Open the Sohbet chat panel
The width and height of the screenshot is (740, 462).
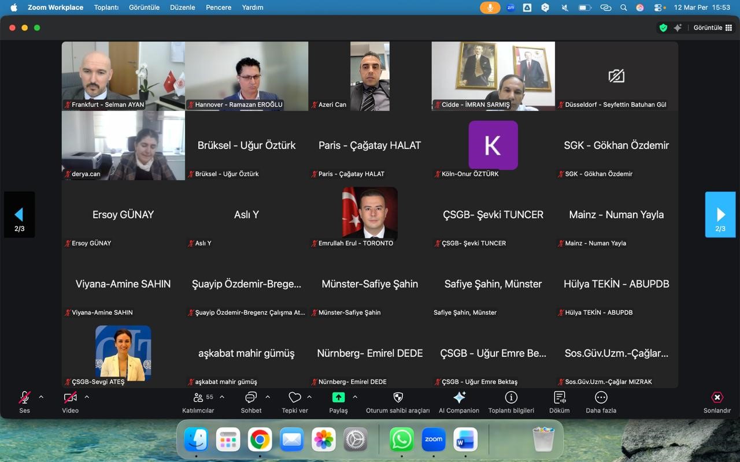point(251,402)
